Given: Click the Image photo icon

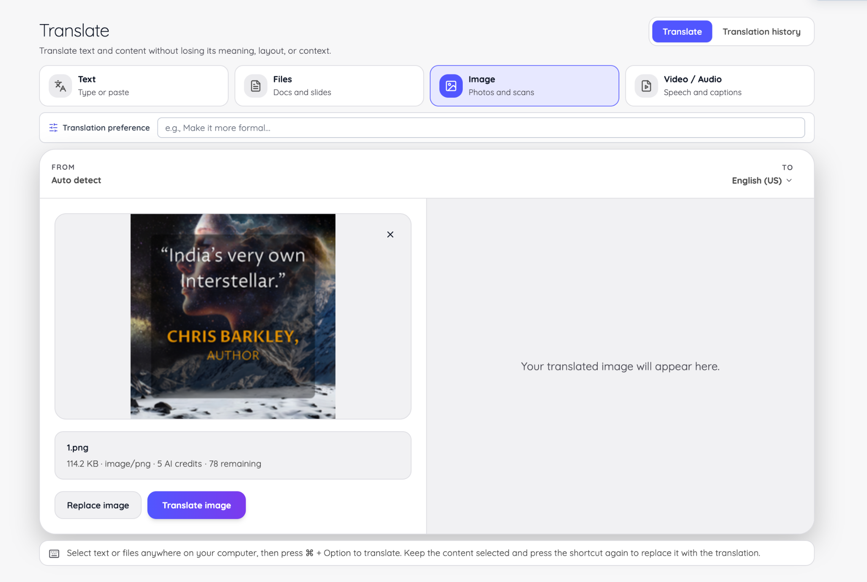Looking at the screenshot, I should (x=451, y=86).
